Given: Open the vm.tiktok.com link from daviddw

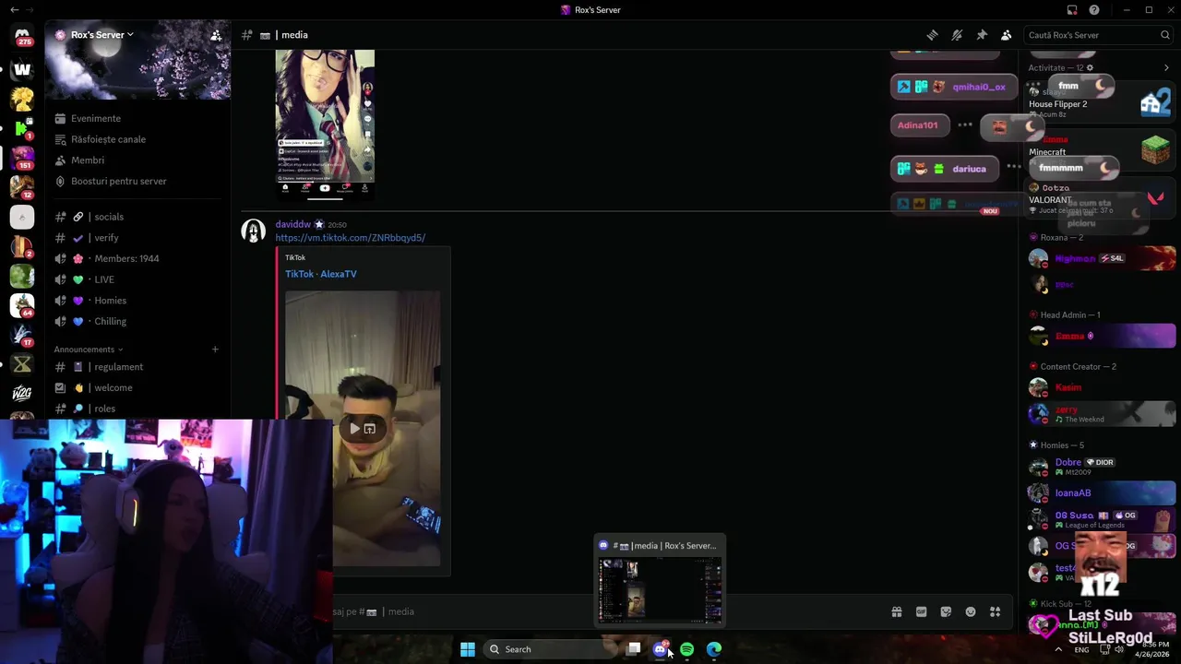Looking at the screenshot, I should (350, 238).
